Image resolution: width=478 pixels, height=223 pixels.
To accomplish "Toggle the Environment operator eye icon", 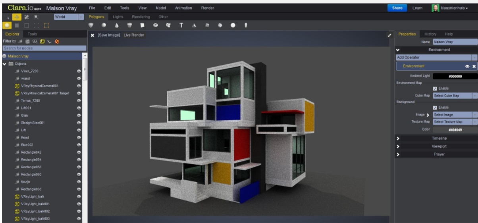I will [x=467, y=66].
